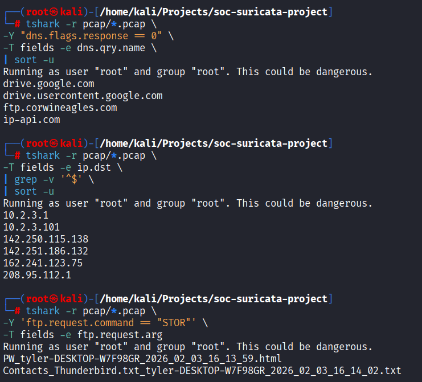Click the "dns.flags.response == 0" filter string
The image size is (422, 382).
(91, 36)
